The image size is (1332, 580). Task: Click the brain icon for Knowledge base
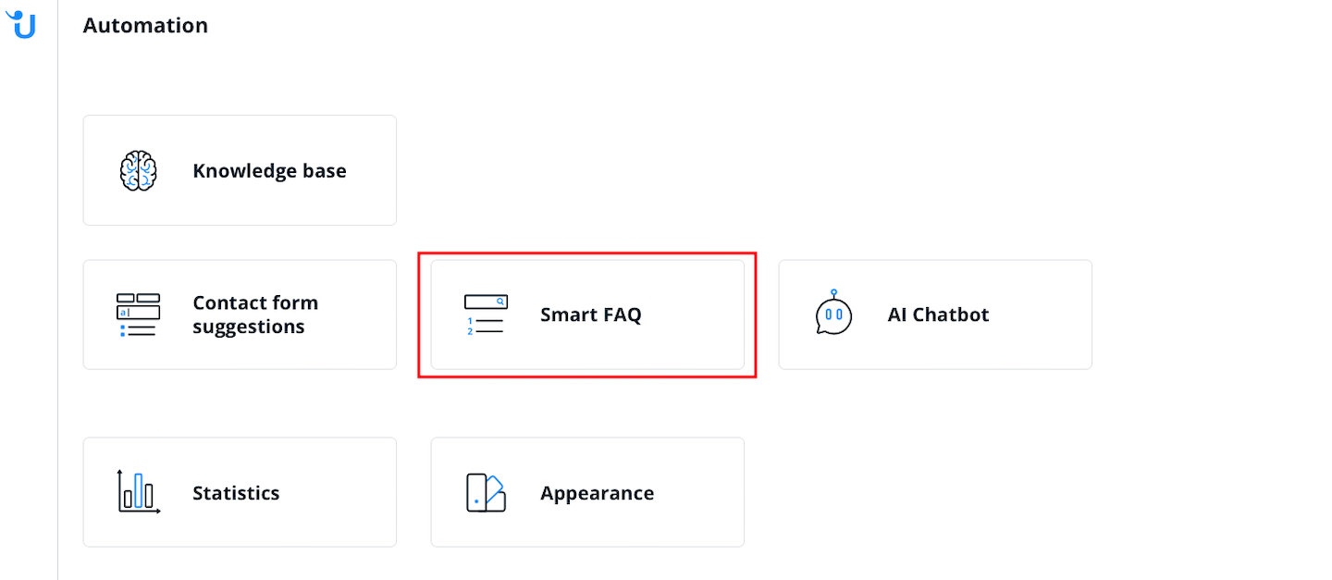[x=139, y=171]
